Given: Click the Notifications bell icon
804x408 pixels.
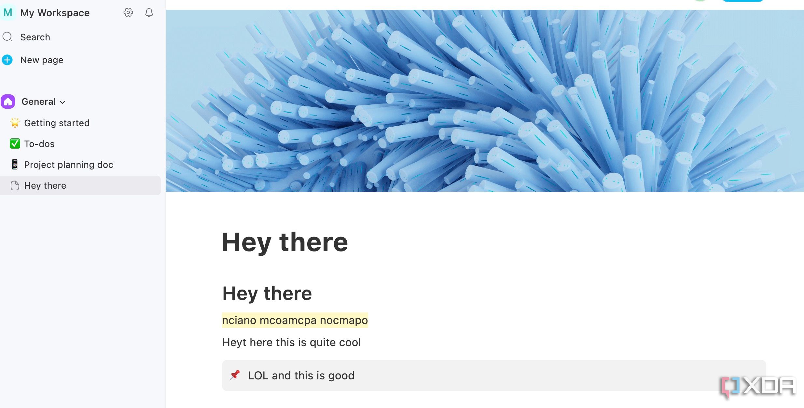Looking at the screenshot, I should [148, 12].
